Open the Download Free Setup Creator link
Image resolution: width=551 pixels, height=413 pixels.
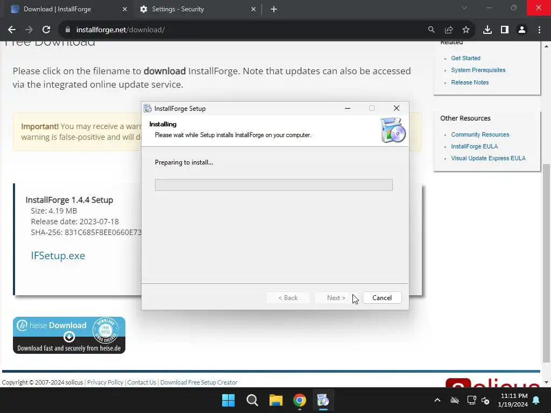199,382
